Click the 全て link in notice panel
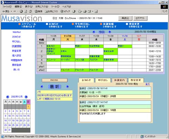 148,84
